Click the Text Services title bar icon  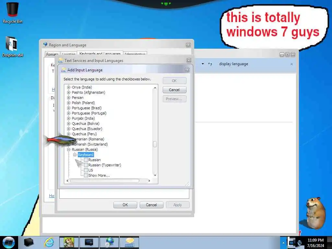(x=61, y=60)
